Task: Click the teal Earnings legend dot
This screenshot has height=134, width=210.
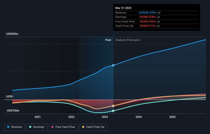Action: click(30, 127)
